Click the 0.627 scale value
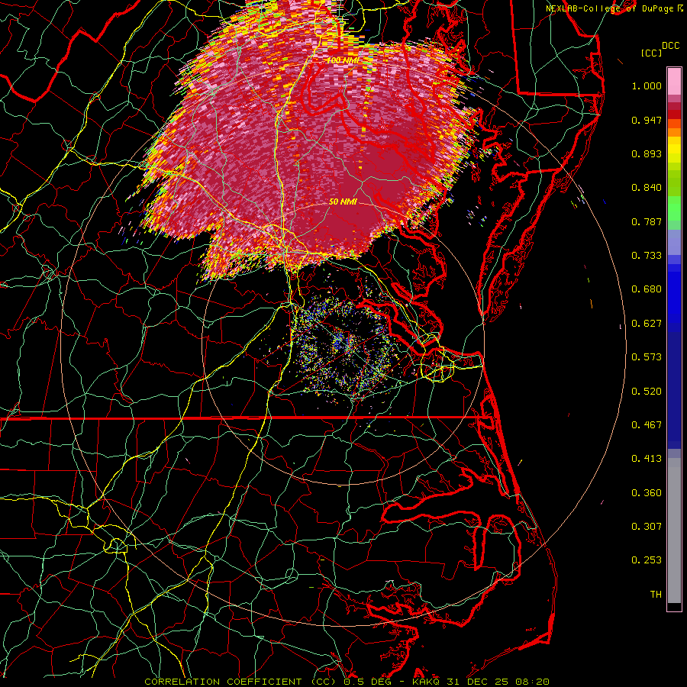 click(x=647, y=324)
